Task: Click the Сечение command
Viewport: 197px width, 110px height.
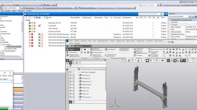Action: coord(138,55)
